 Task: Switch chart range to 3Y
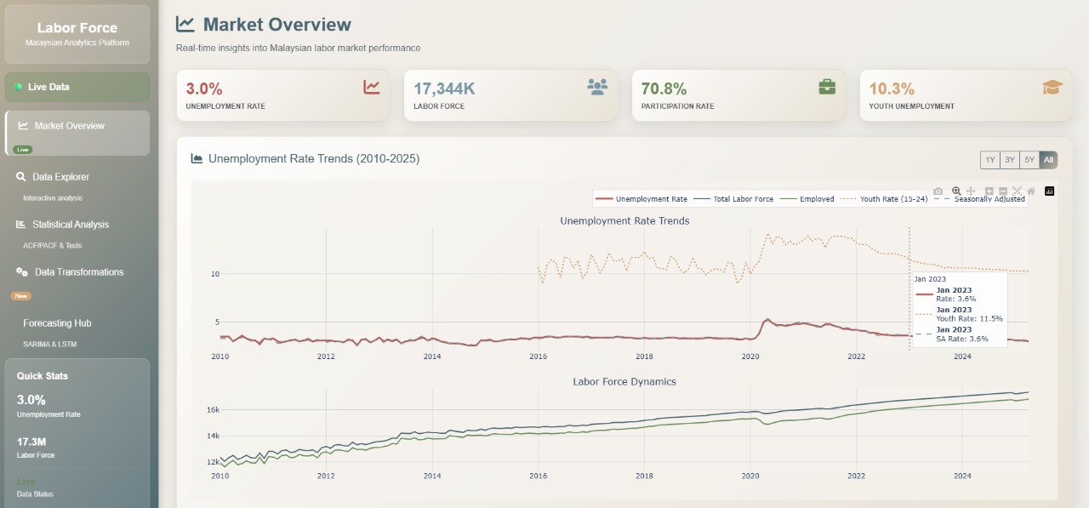click(x=1009, y=160)
